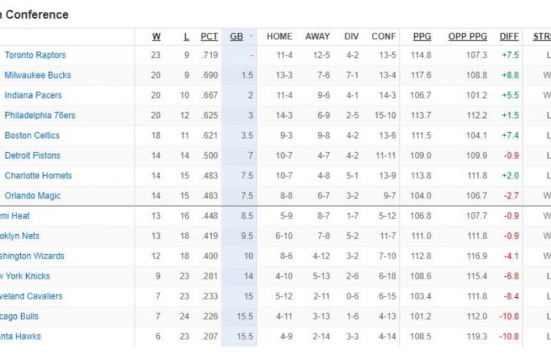Open Milwaukee Bucks team link
Image resolution: width=551 pixels, height=361 pixels.
38,75
